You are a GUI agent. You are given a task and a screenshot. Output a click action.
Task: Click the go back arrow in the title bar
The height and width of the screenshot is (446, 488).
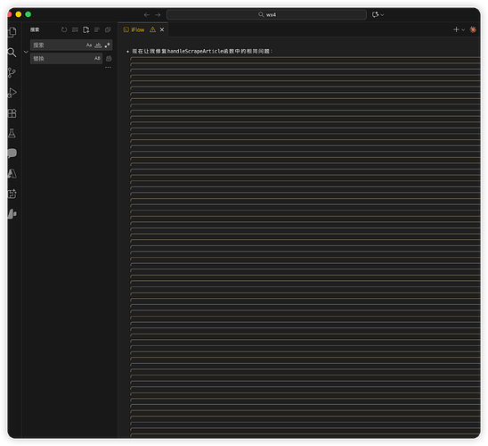[x=147, y=14]
